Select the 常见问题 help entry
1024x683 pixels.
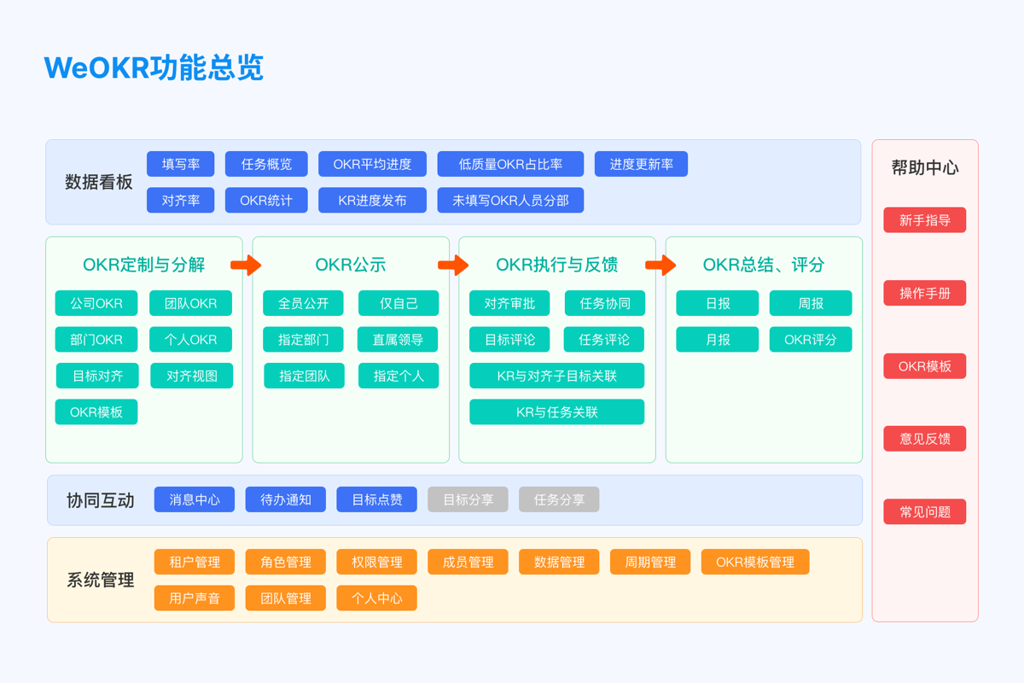925,512
